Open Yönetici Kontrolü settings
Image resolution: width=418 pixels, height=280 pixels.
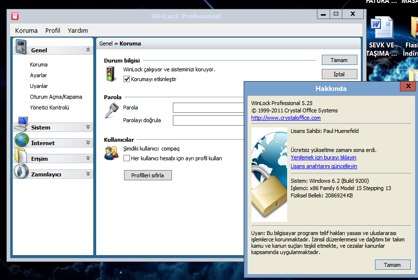coord(49,108)
